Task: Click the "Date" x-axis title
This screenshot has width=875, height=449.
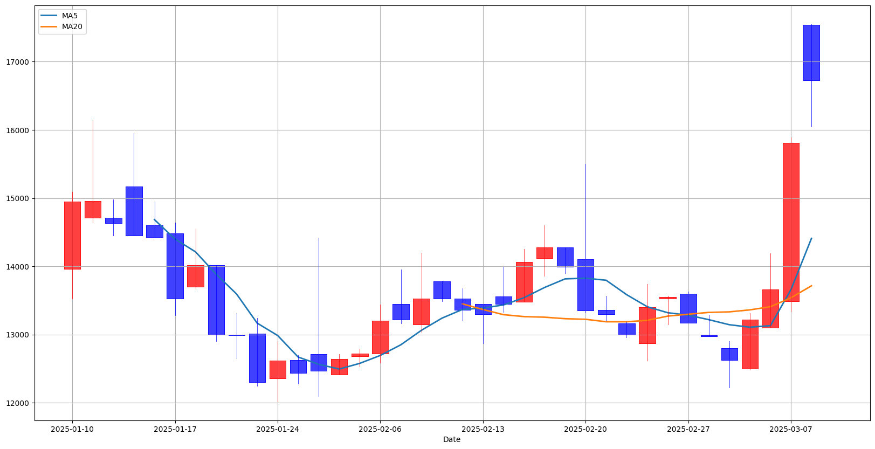Action: coord(452,439)
